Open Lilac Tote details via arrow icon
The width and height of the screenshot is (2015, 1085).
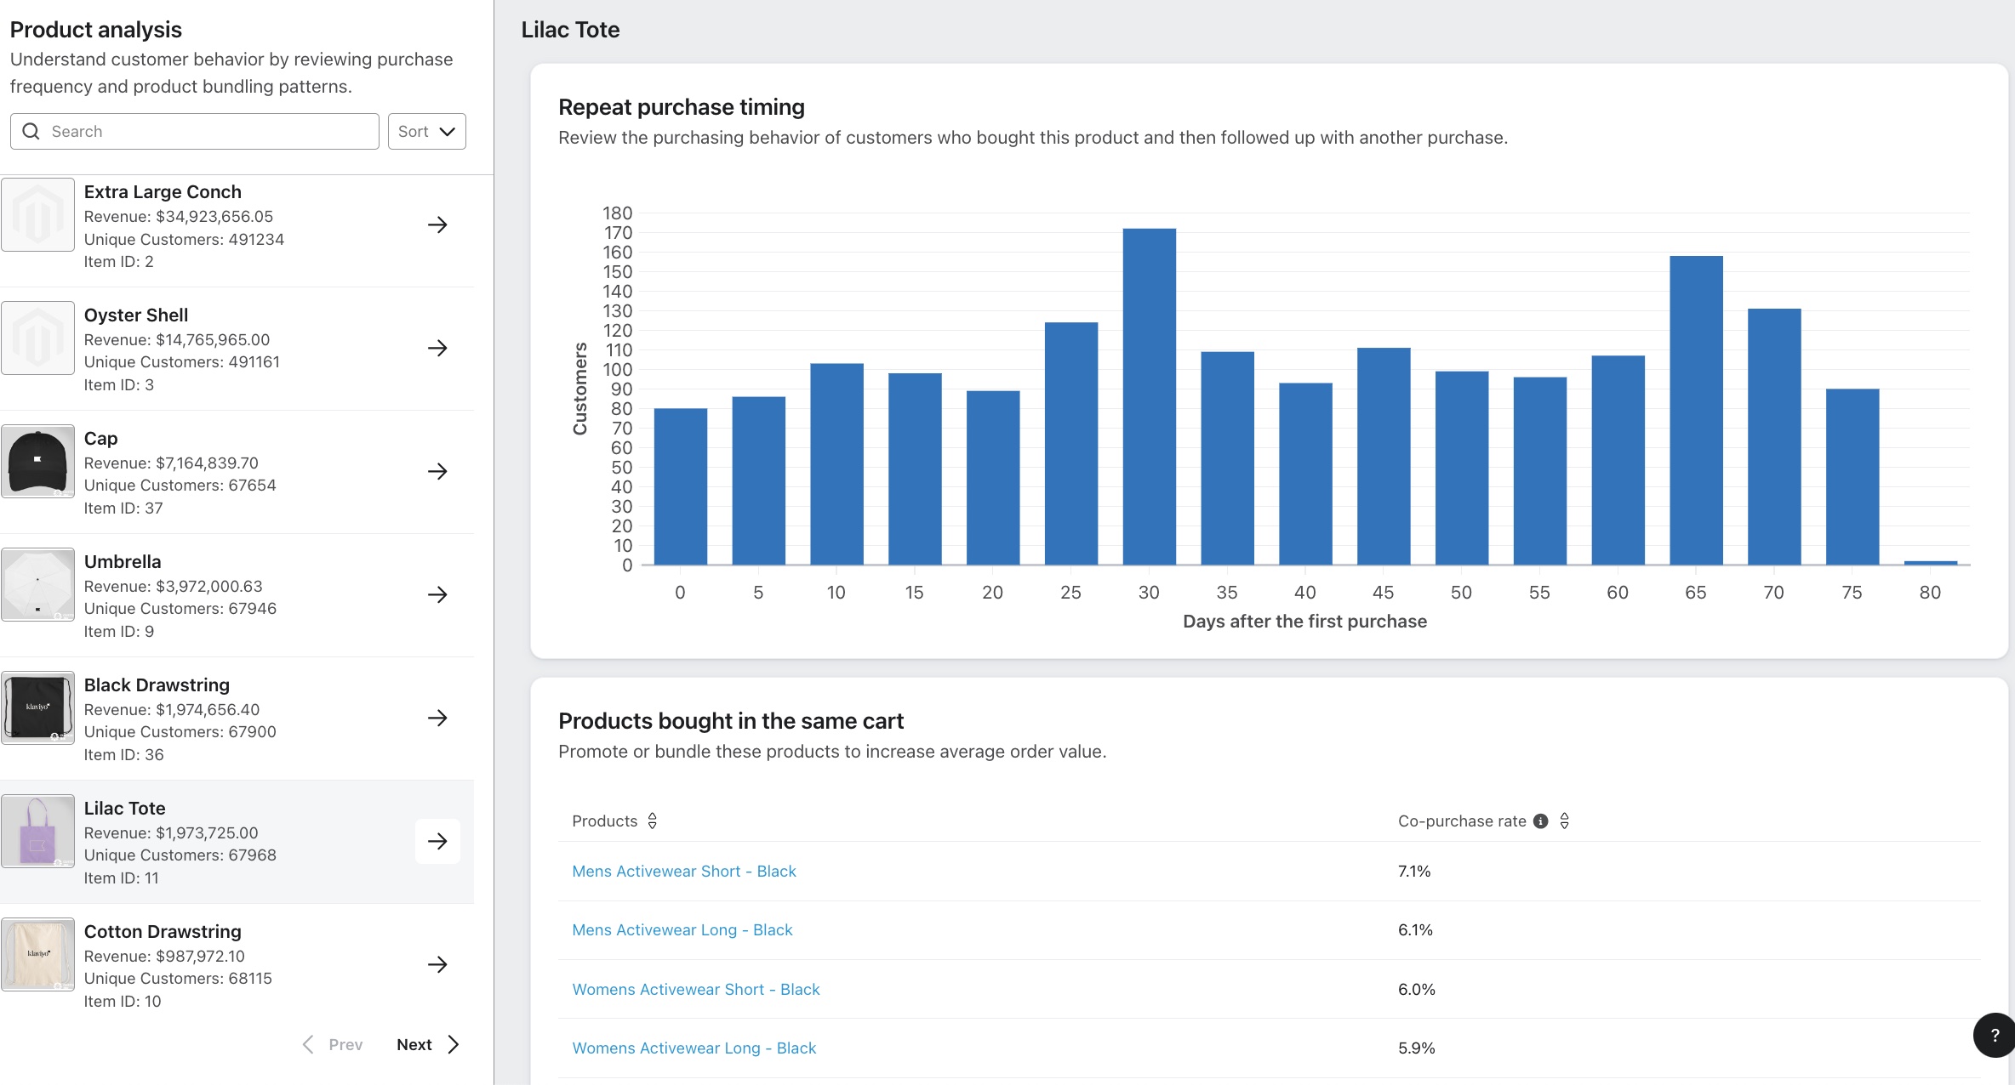(x=437, y=841)
